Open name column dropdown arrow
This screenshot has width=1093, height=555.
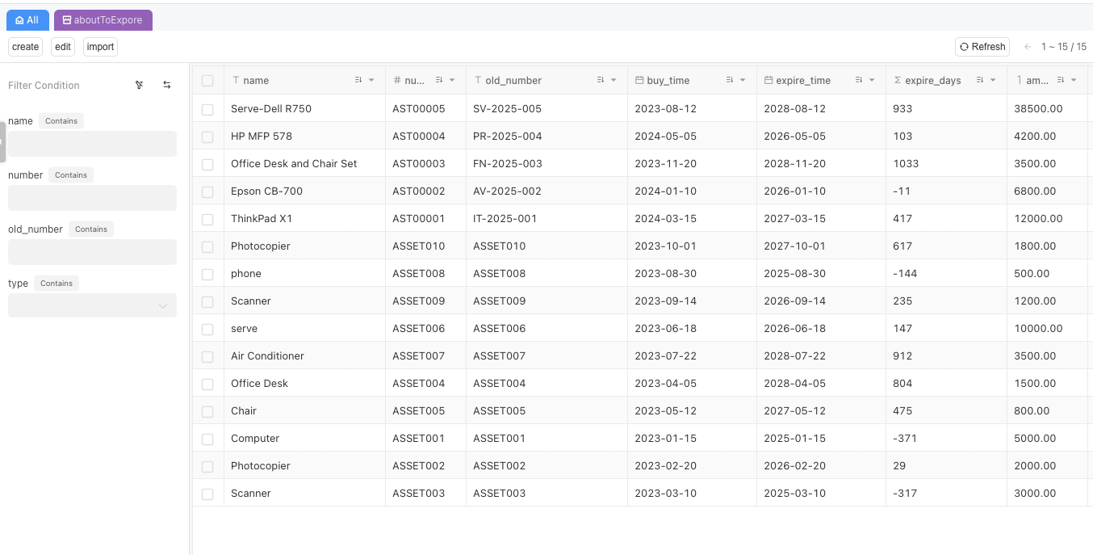[x=371, y=80]
